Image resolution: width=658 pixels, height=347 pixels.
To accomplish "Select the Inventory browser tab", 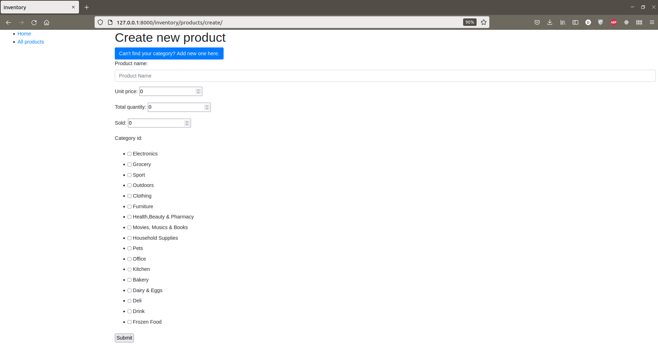I will pyautogui.click(x=40, y=7).
